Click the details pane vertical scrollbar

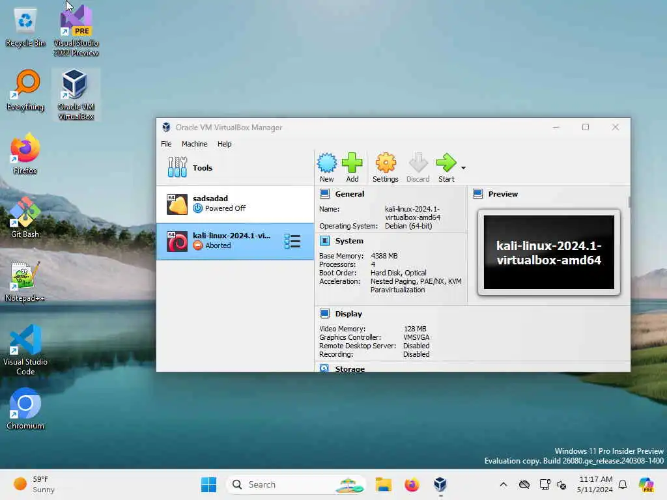[629, 202]
